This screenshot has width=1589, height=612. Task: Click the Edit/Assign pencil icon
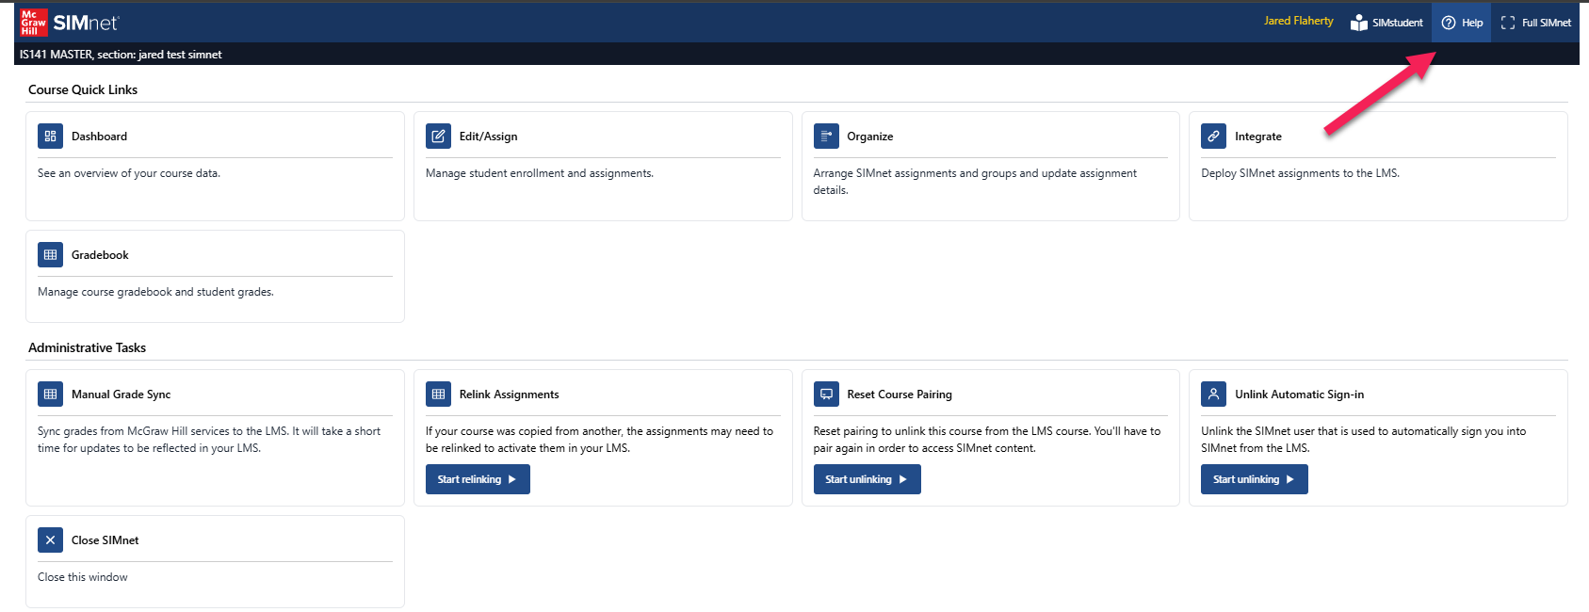(438, 137)
